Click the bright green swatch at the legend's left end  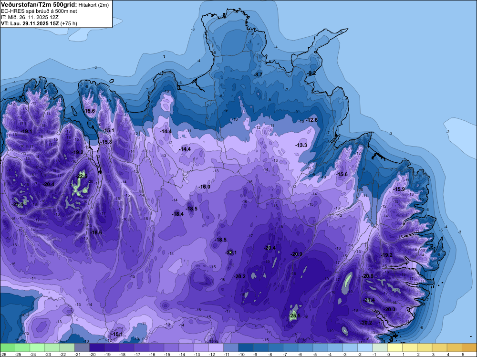8,347
